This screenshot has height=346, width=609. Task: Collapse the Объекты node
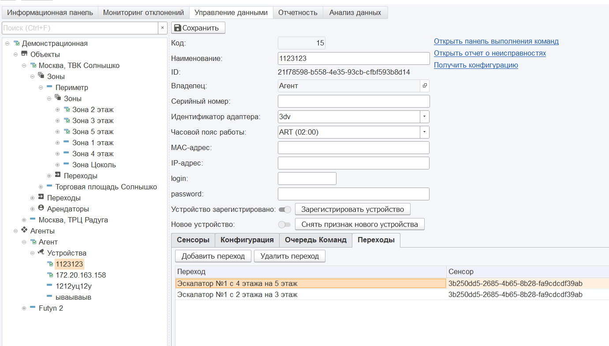click(x=16, y=55)
